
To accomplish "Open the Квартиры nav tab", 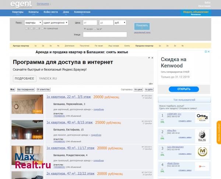I will [18, 12].
